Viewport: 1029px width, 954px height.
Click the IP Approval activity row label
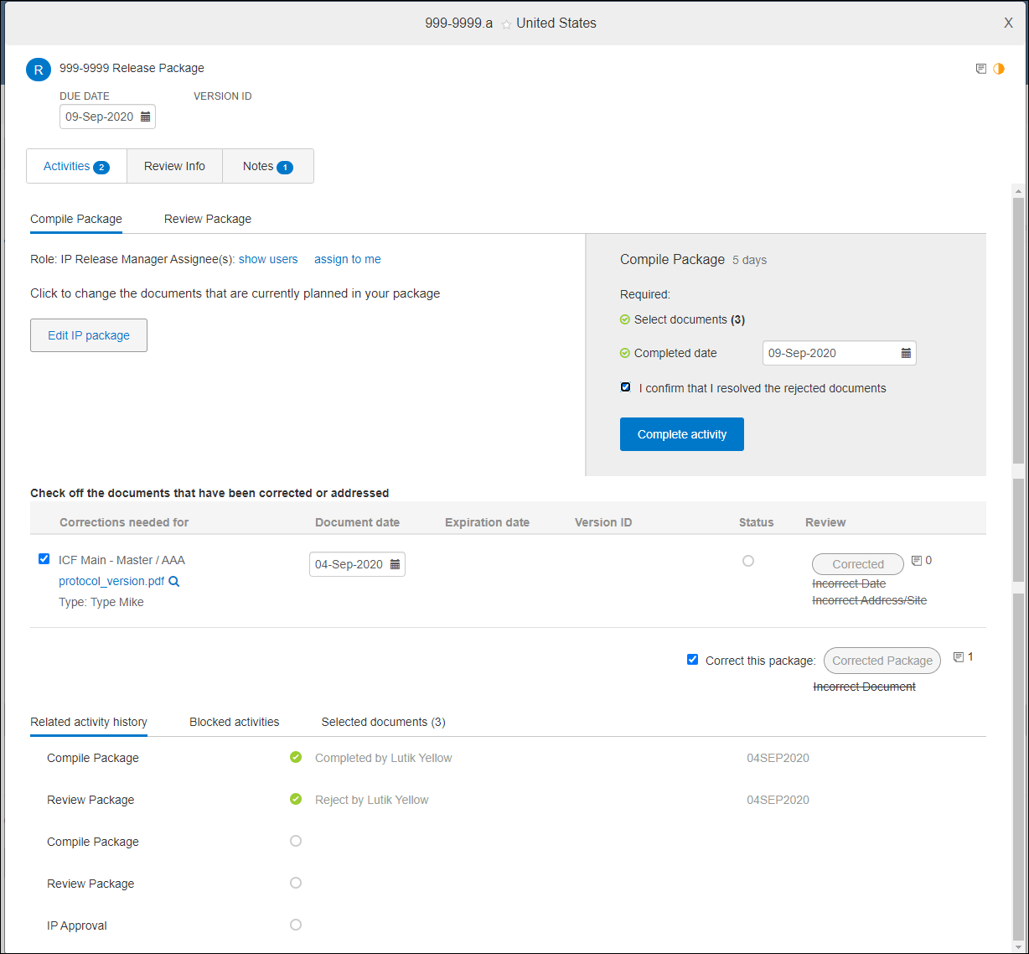point(77,925)
